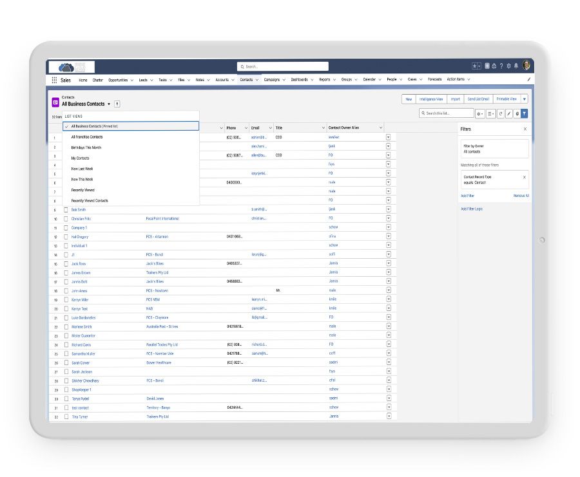Click the pin list view icon

coord(117,104)
